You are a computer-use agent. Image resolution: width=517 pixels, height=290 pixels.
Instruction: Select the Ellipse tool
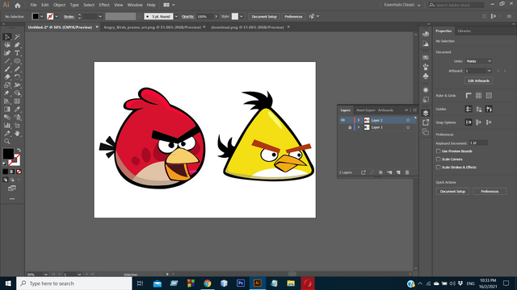tap(17, 61)
